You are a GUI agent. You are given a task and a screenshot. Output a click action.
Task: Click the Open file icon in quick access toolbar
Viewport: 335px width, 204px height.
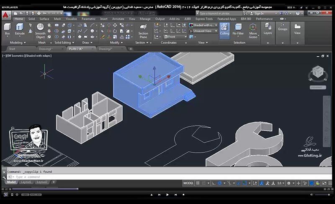[x=21, y=13]
